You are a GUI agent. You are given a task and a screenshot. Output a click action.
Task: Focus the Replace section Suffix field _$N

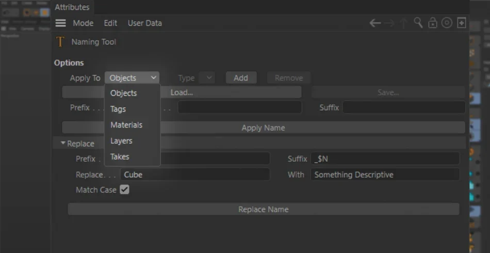pos(385,159)
